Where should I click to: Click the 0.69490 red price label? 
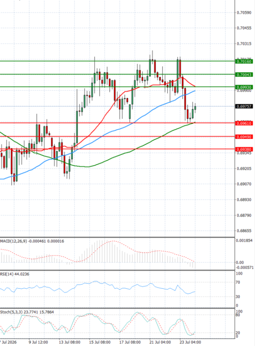[x=244, y=137]
